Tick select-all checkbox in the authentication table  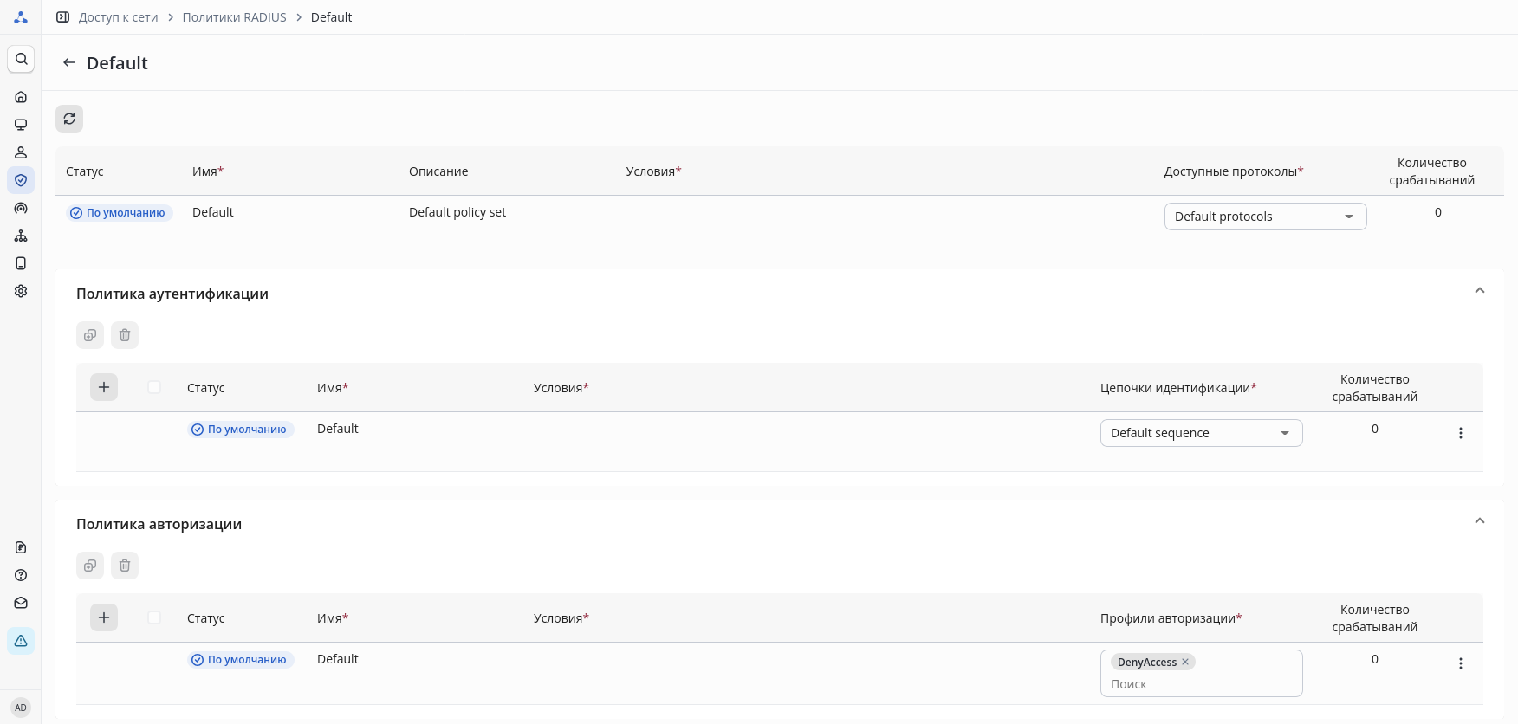[154, 387]
